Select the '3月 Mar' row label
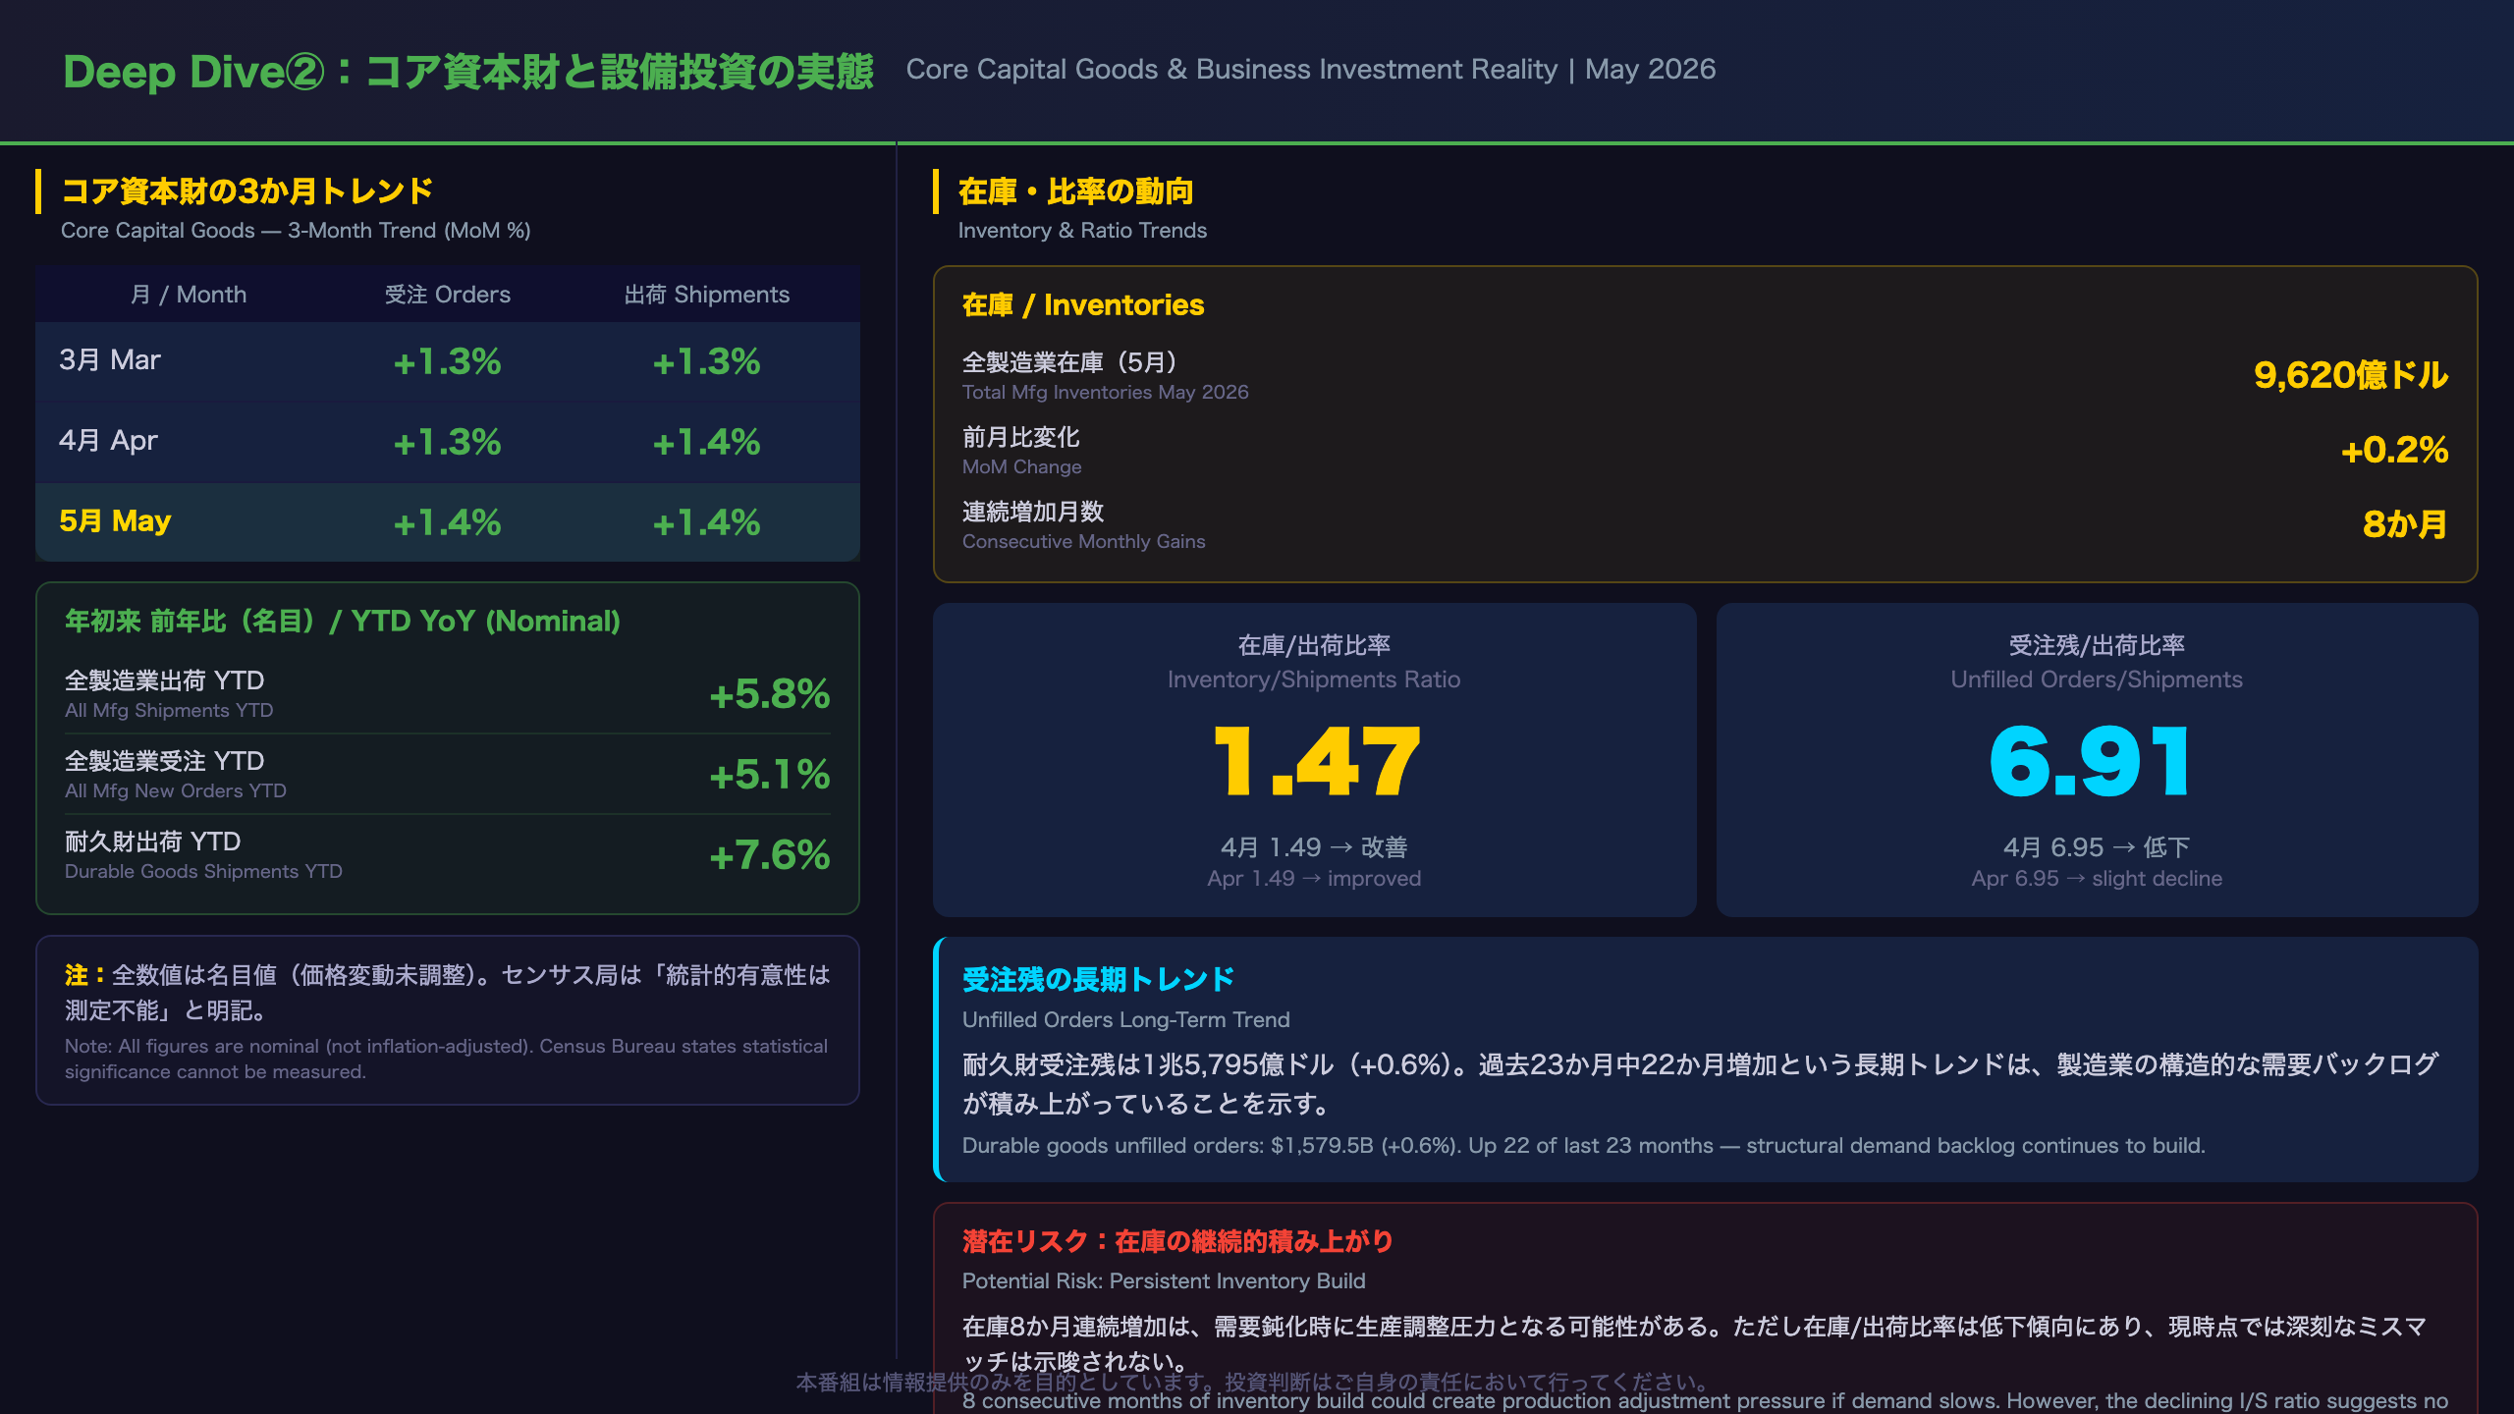Viewport: 2514px width, 1414px height. 110,359
